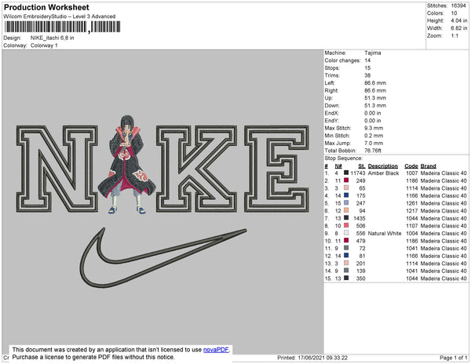Click the Trims value 38
This screenshot has width=471, height=364.
[367, 75]
